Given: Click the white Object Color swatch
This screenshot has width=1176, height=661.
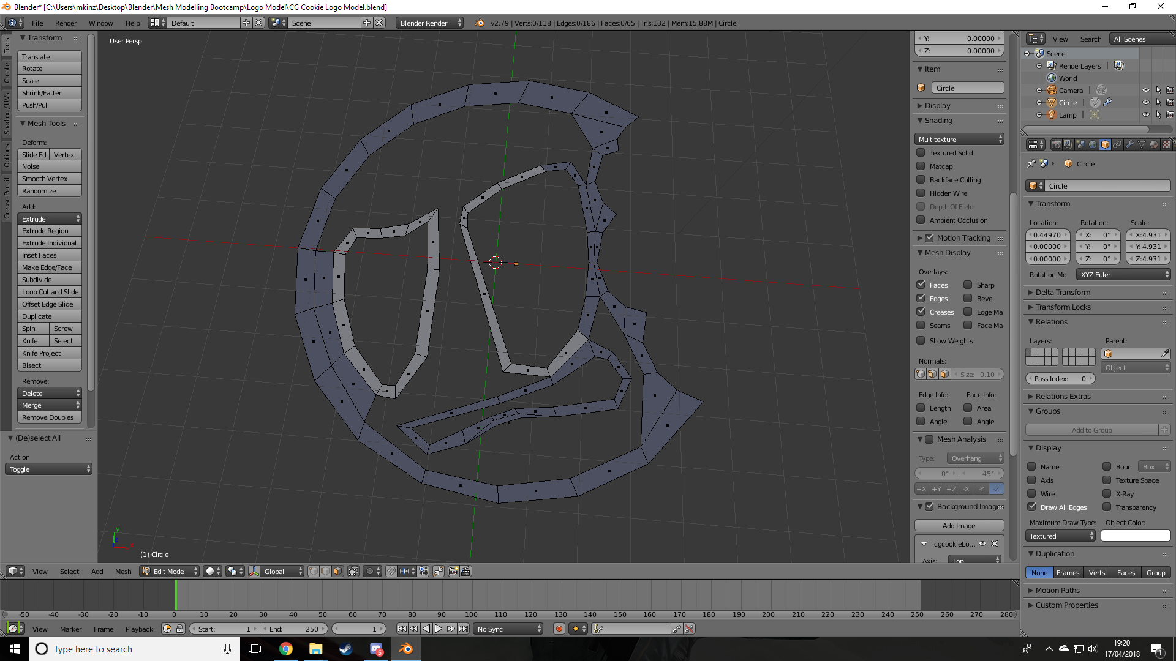Looking at the screenshot, I should pyautogui.click(x=1135, y=536).
